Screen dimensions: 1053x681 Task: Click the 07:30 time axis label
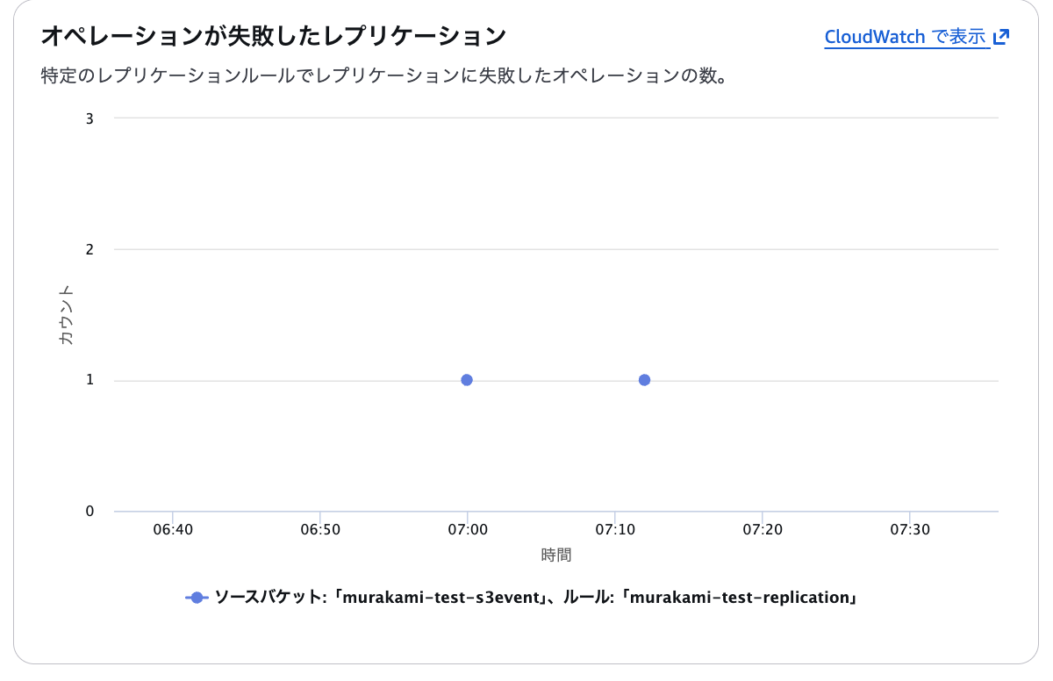[909, 530]
